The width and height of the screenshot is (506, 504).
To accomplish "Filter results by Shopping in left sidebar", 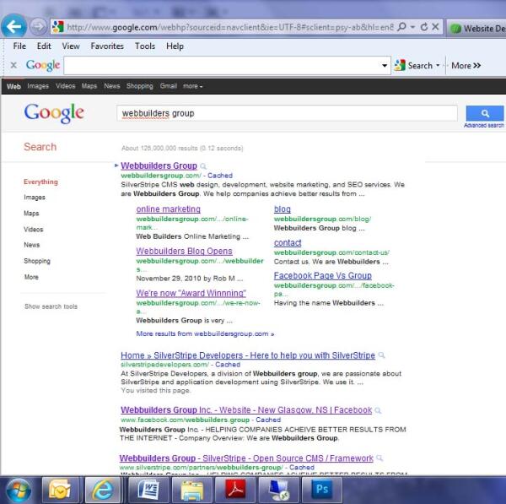I will 37,261.
